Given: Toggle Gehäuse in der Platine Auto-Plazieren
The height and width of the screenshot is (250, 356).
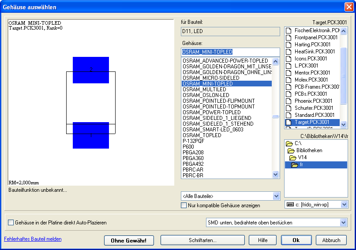Looking at the screenshot, I should (x=11, y=223).
